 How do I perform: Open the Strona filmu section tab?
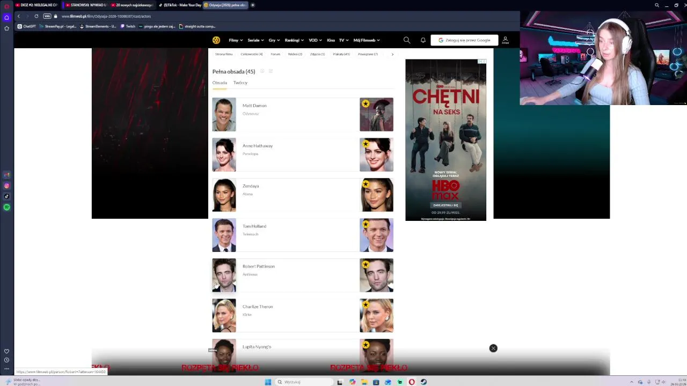pos(224,54)
